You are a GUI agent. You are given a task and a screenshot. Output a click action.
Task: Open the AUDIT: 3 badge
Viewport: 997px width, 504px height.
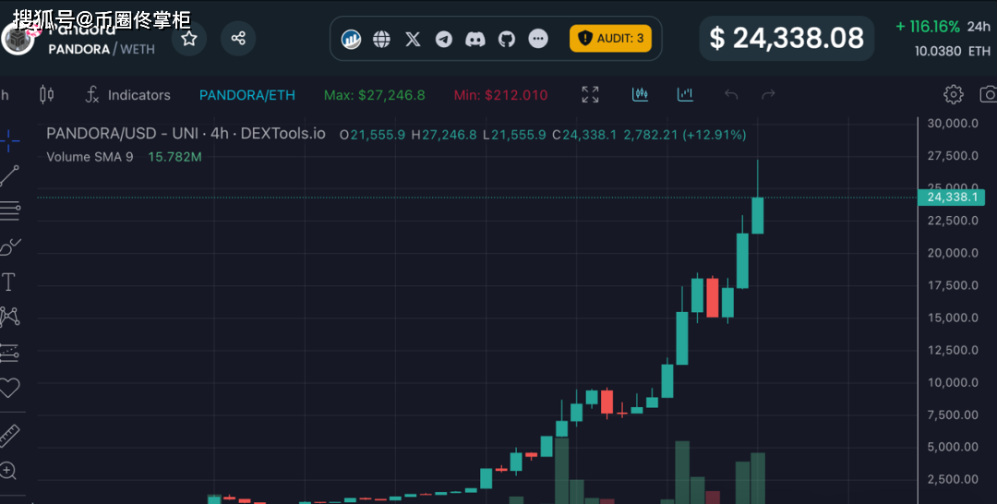(x=610, y=39)
